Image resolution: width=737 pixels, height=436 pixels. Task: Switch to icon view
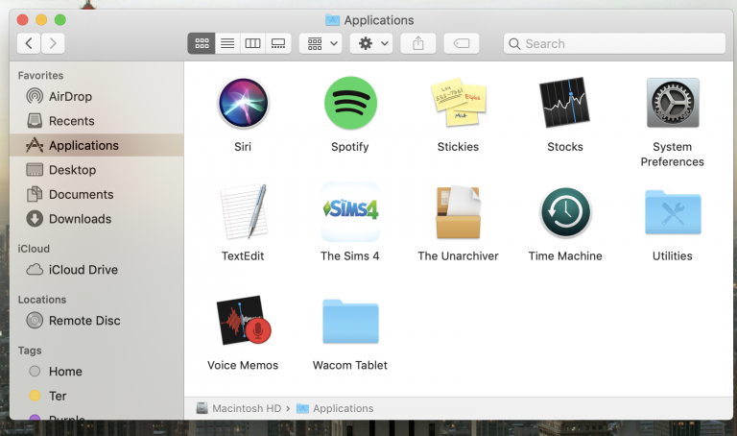point(202,44)
